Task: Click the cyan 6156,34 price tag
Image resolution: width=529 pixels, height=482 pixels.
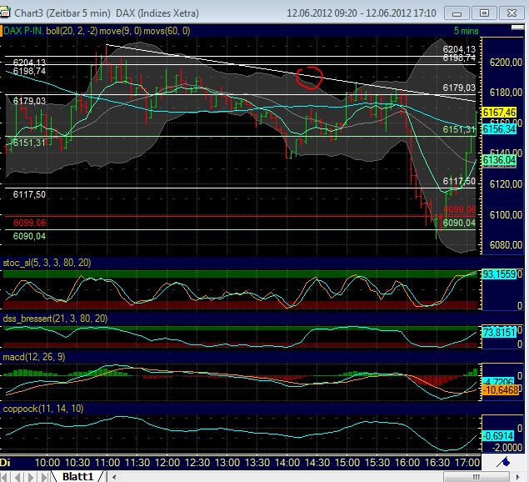Action: point(499,128)
